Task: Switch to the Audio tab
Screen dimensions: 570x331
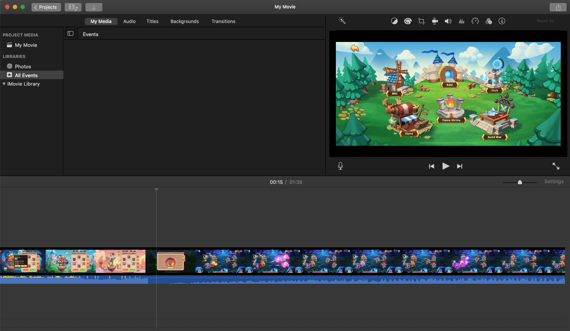Action: 129,21
